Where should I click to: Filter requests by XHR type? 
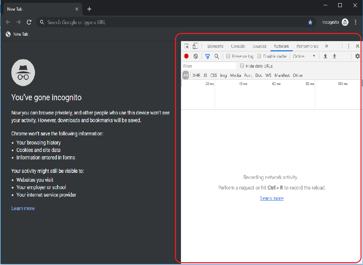tap(196, 75)
